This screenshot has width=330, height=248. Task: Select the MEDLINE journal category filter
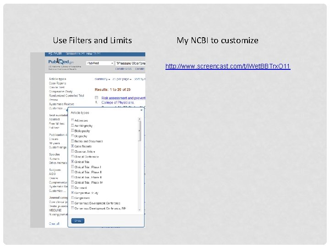click(x=55, y=210)
